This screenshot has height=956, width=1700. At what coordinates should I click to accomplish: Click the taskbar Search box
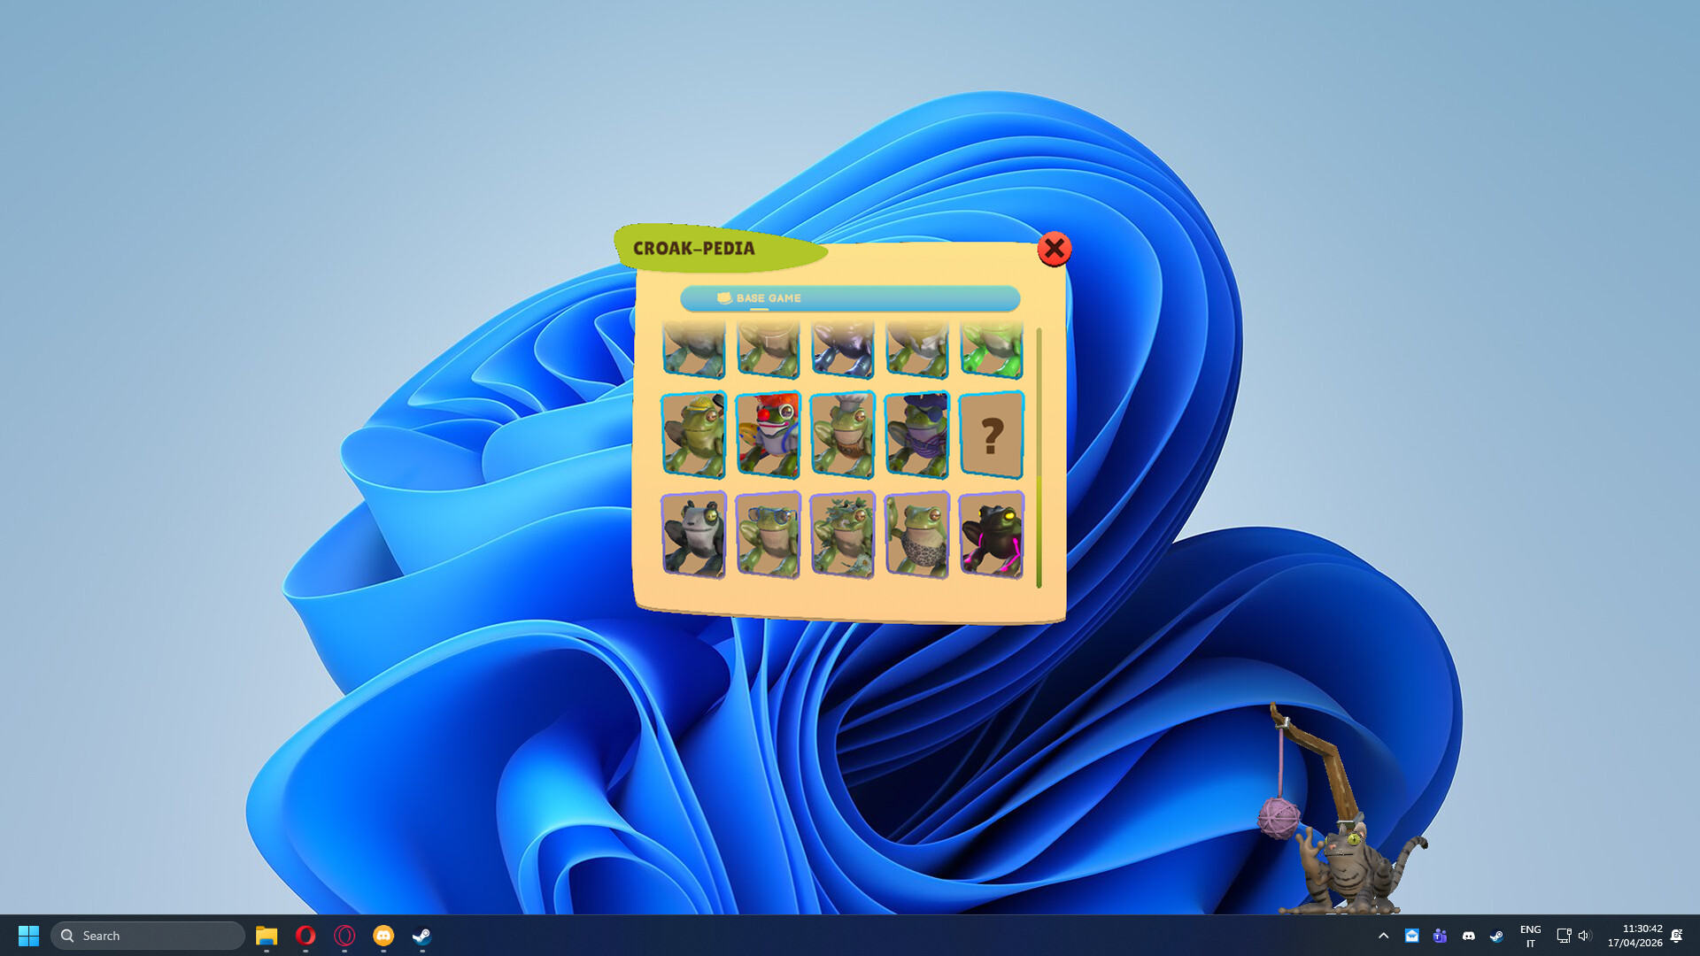(x=148, y=936)
